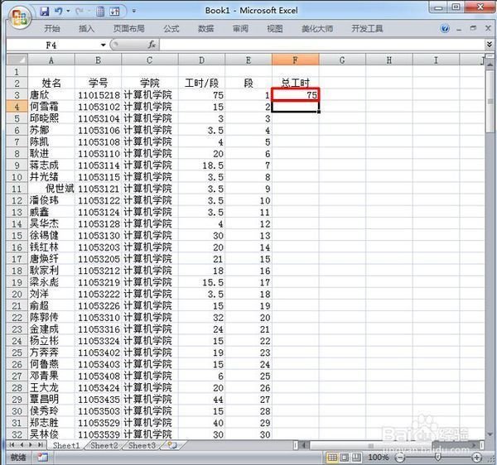Viewport: 497px width, 465px height.
Task: Click cell with value 18.5
Action: coord(201,165)
